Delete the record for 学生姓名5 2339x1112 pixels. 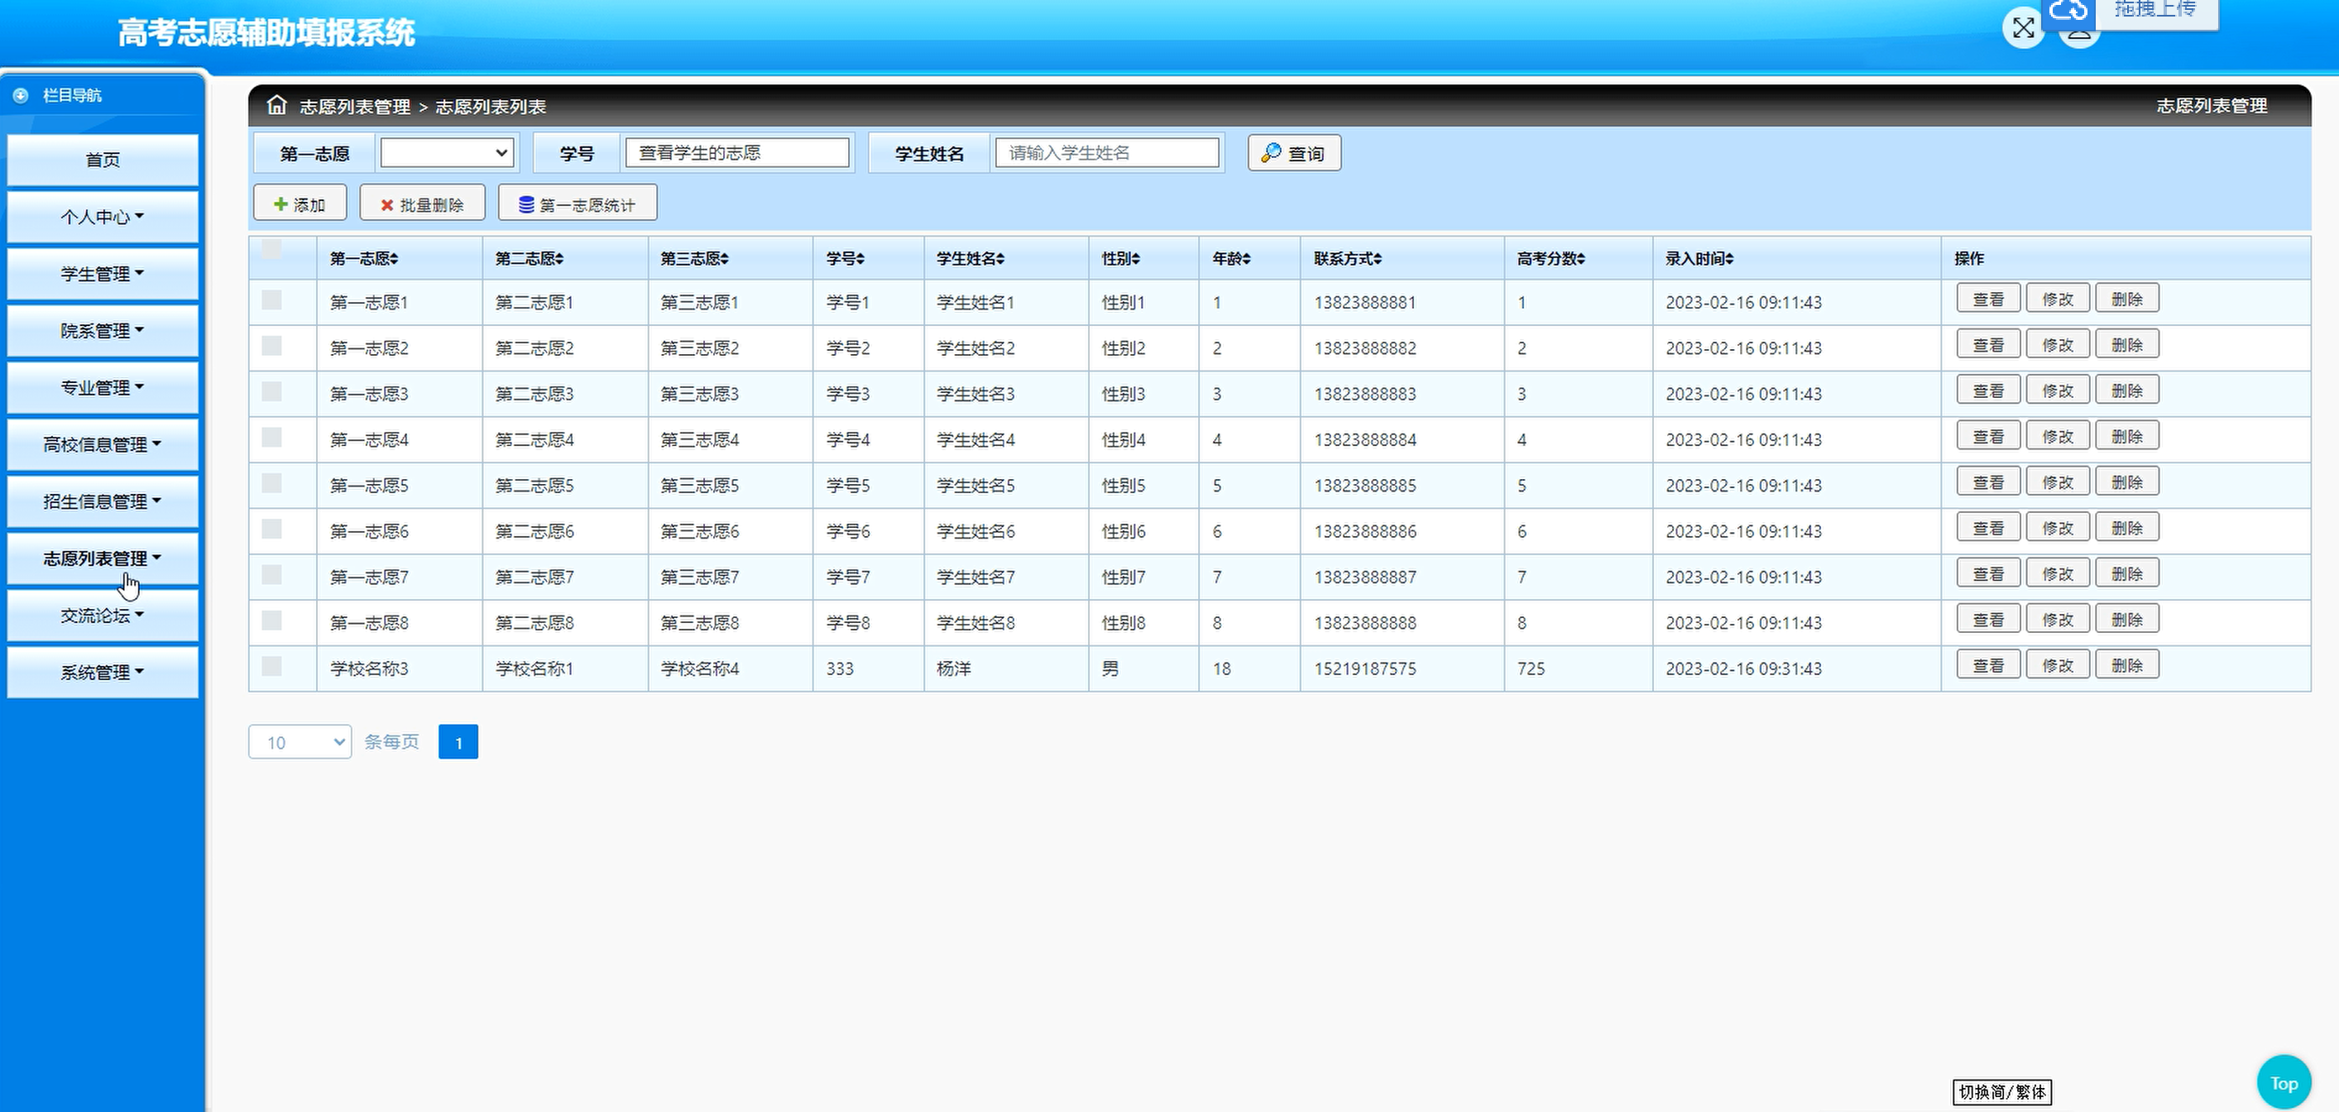coord(2127,482)
